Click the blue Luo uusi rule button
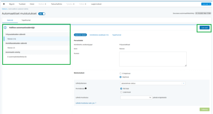This screenshot has height=114, width=213. 204,28
